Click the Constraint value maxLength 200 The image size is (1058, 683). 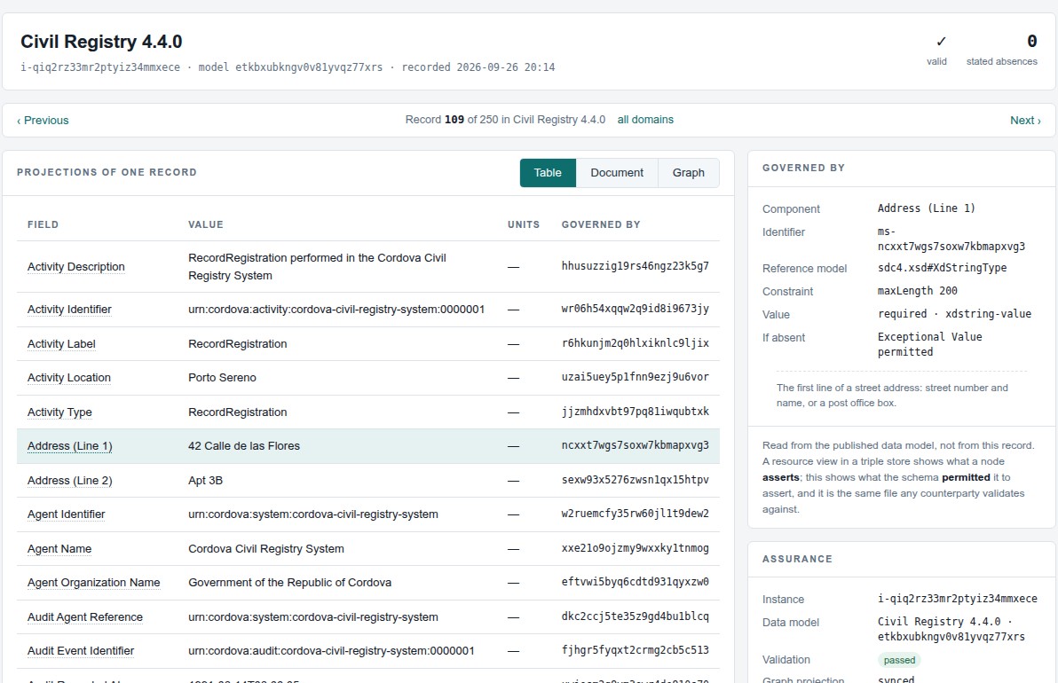tap(917, 291)
